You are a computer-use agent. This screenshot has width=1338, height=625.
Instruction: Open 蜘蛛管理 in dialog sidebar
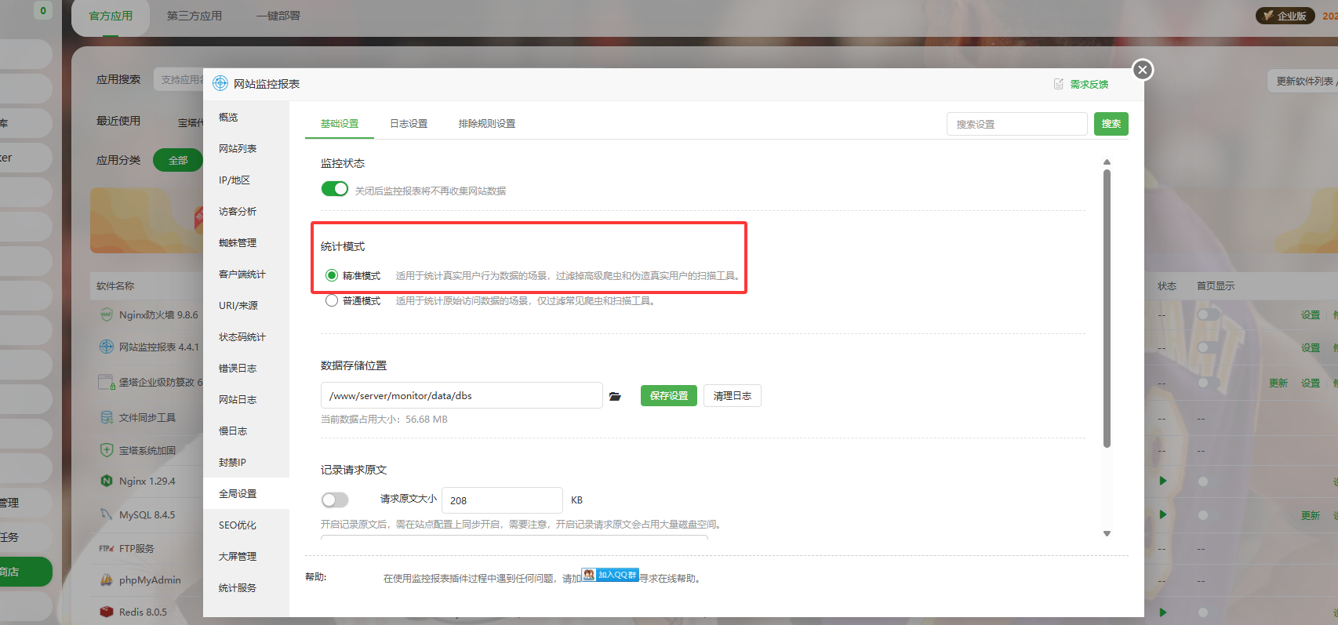[x=246, y=242]
